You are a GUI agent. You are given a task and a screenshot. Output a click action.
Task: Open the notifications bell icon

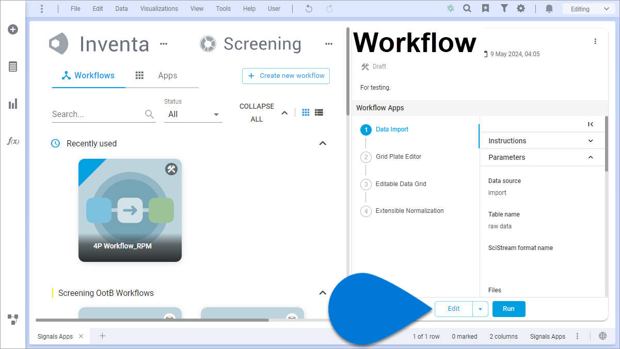tap(549, 9)
